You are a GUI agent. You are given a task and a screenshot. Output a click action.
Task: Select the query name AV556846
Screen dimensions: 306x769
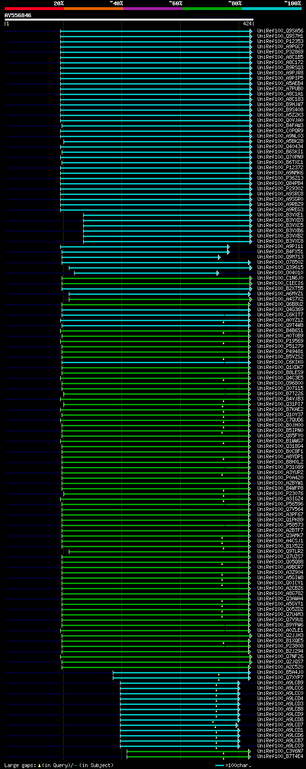point(18,15)
